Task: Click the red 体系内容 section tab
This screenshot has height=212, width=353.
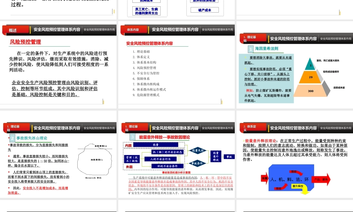Action: (133, 30)
